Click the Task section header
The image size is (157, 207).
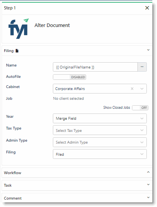pyautogui.click(x=77, y=185)
